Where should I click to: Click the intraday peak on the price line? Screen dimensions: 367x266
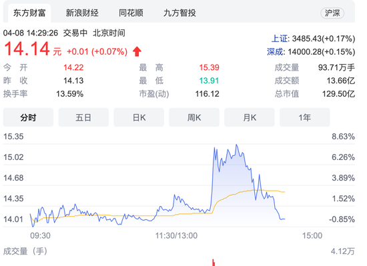click(x=237, y=145)
